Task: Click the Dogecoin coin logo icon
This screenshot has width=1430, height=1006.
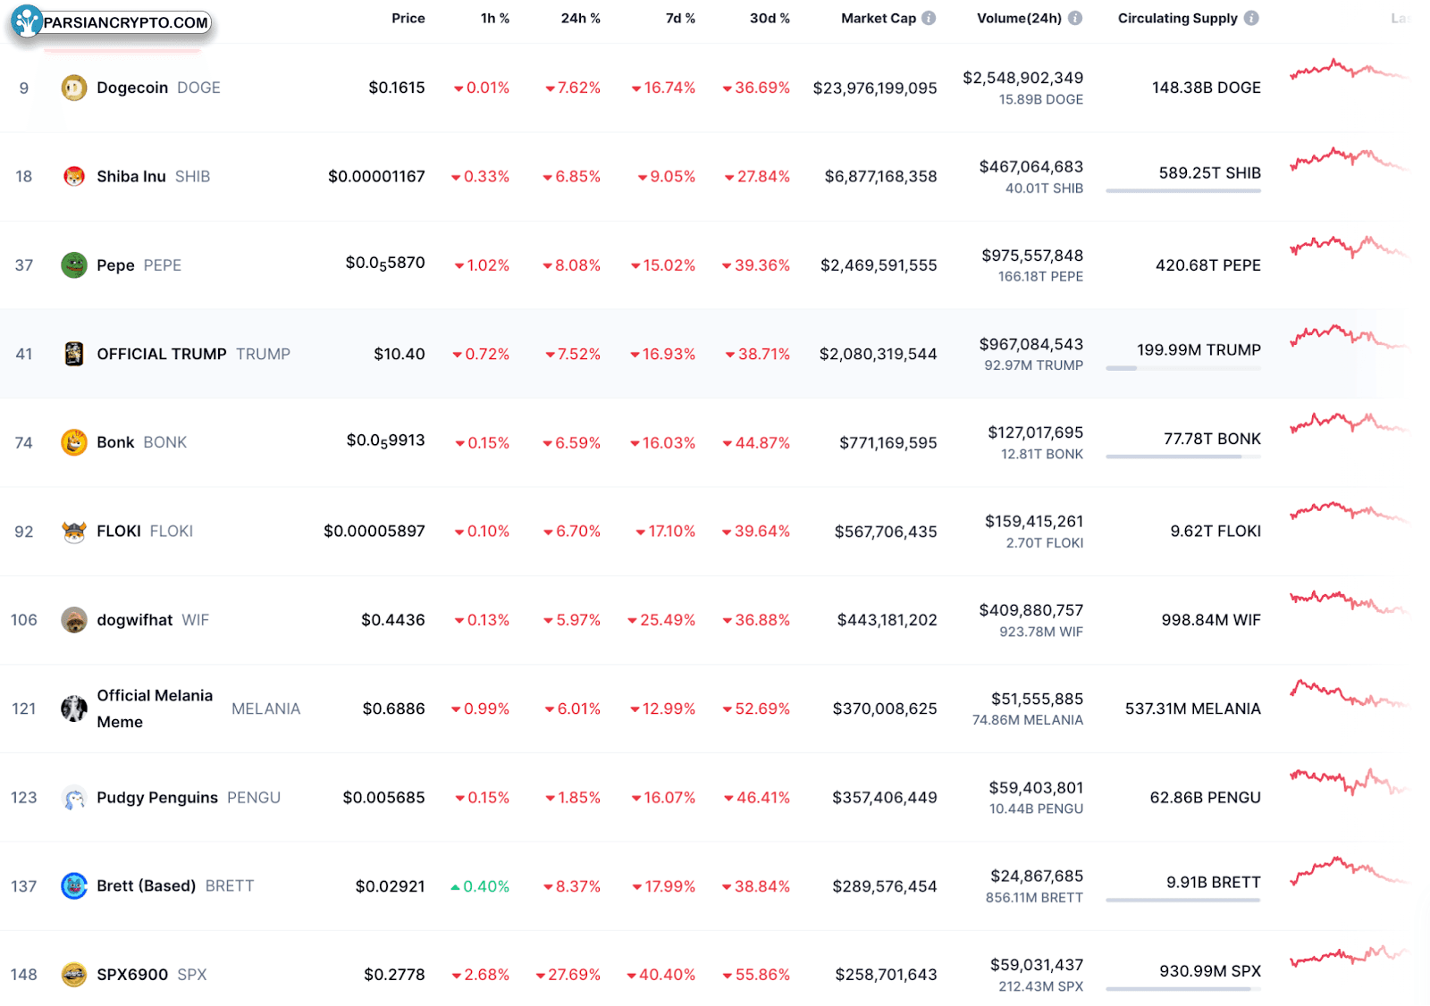Action: [73, 88]
